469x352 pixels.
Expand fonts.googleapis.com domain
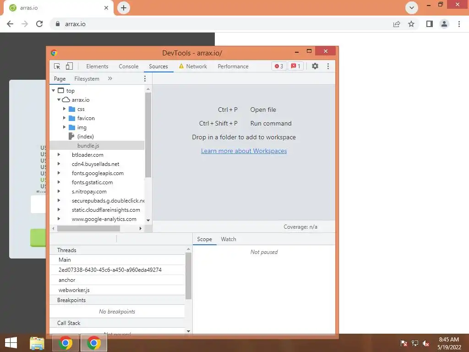59,173
